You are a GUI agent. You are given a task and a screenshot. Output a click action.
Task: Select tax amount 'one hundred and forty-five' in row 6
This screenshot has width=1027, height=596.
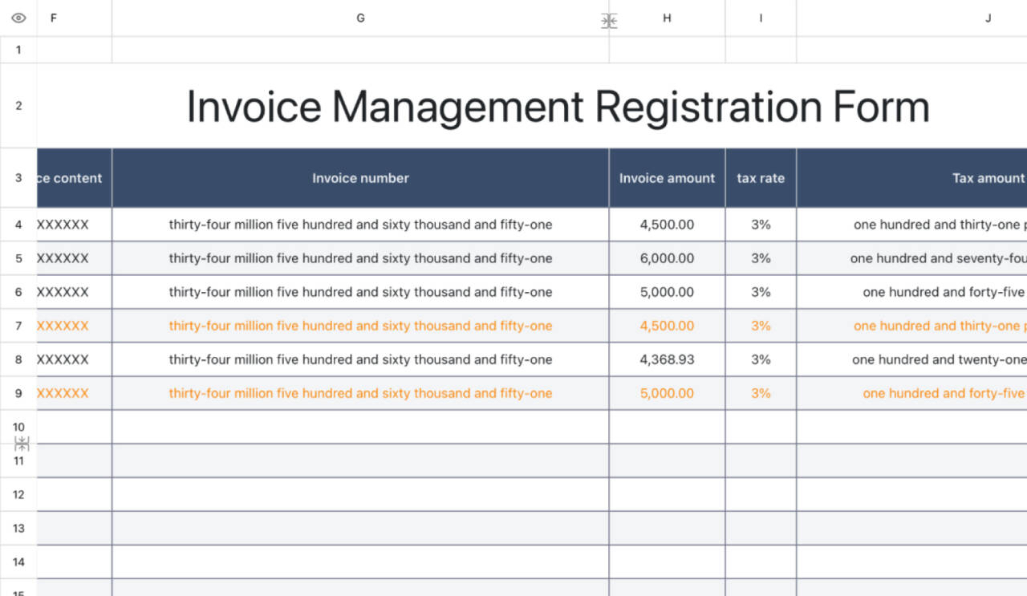pos(911,292)
